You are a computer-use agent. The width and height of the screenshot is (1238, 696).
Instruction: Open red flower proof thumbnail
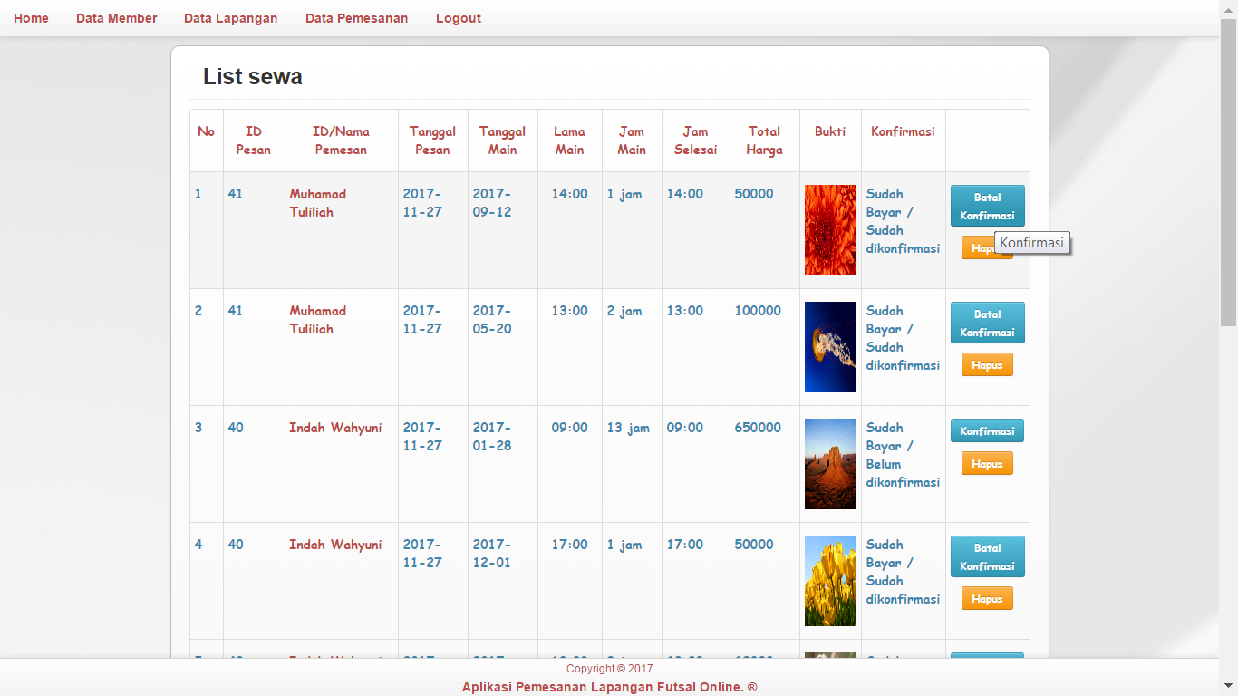(x=830, y=230)
